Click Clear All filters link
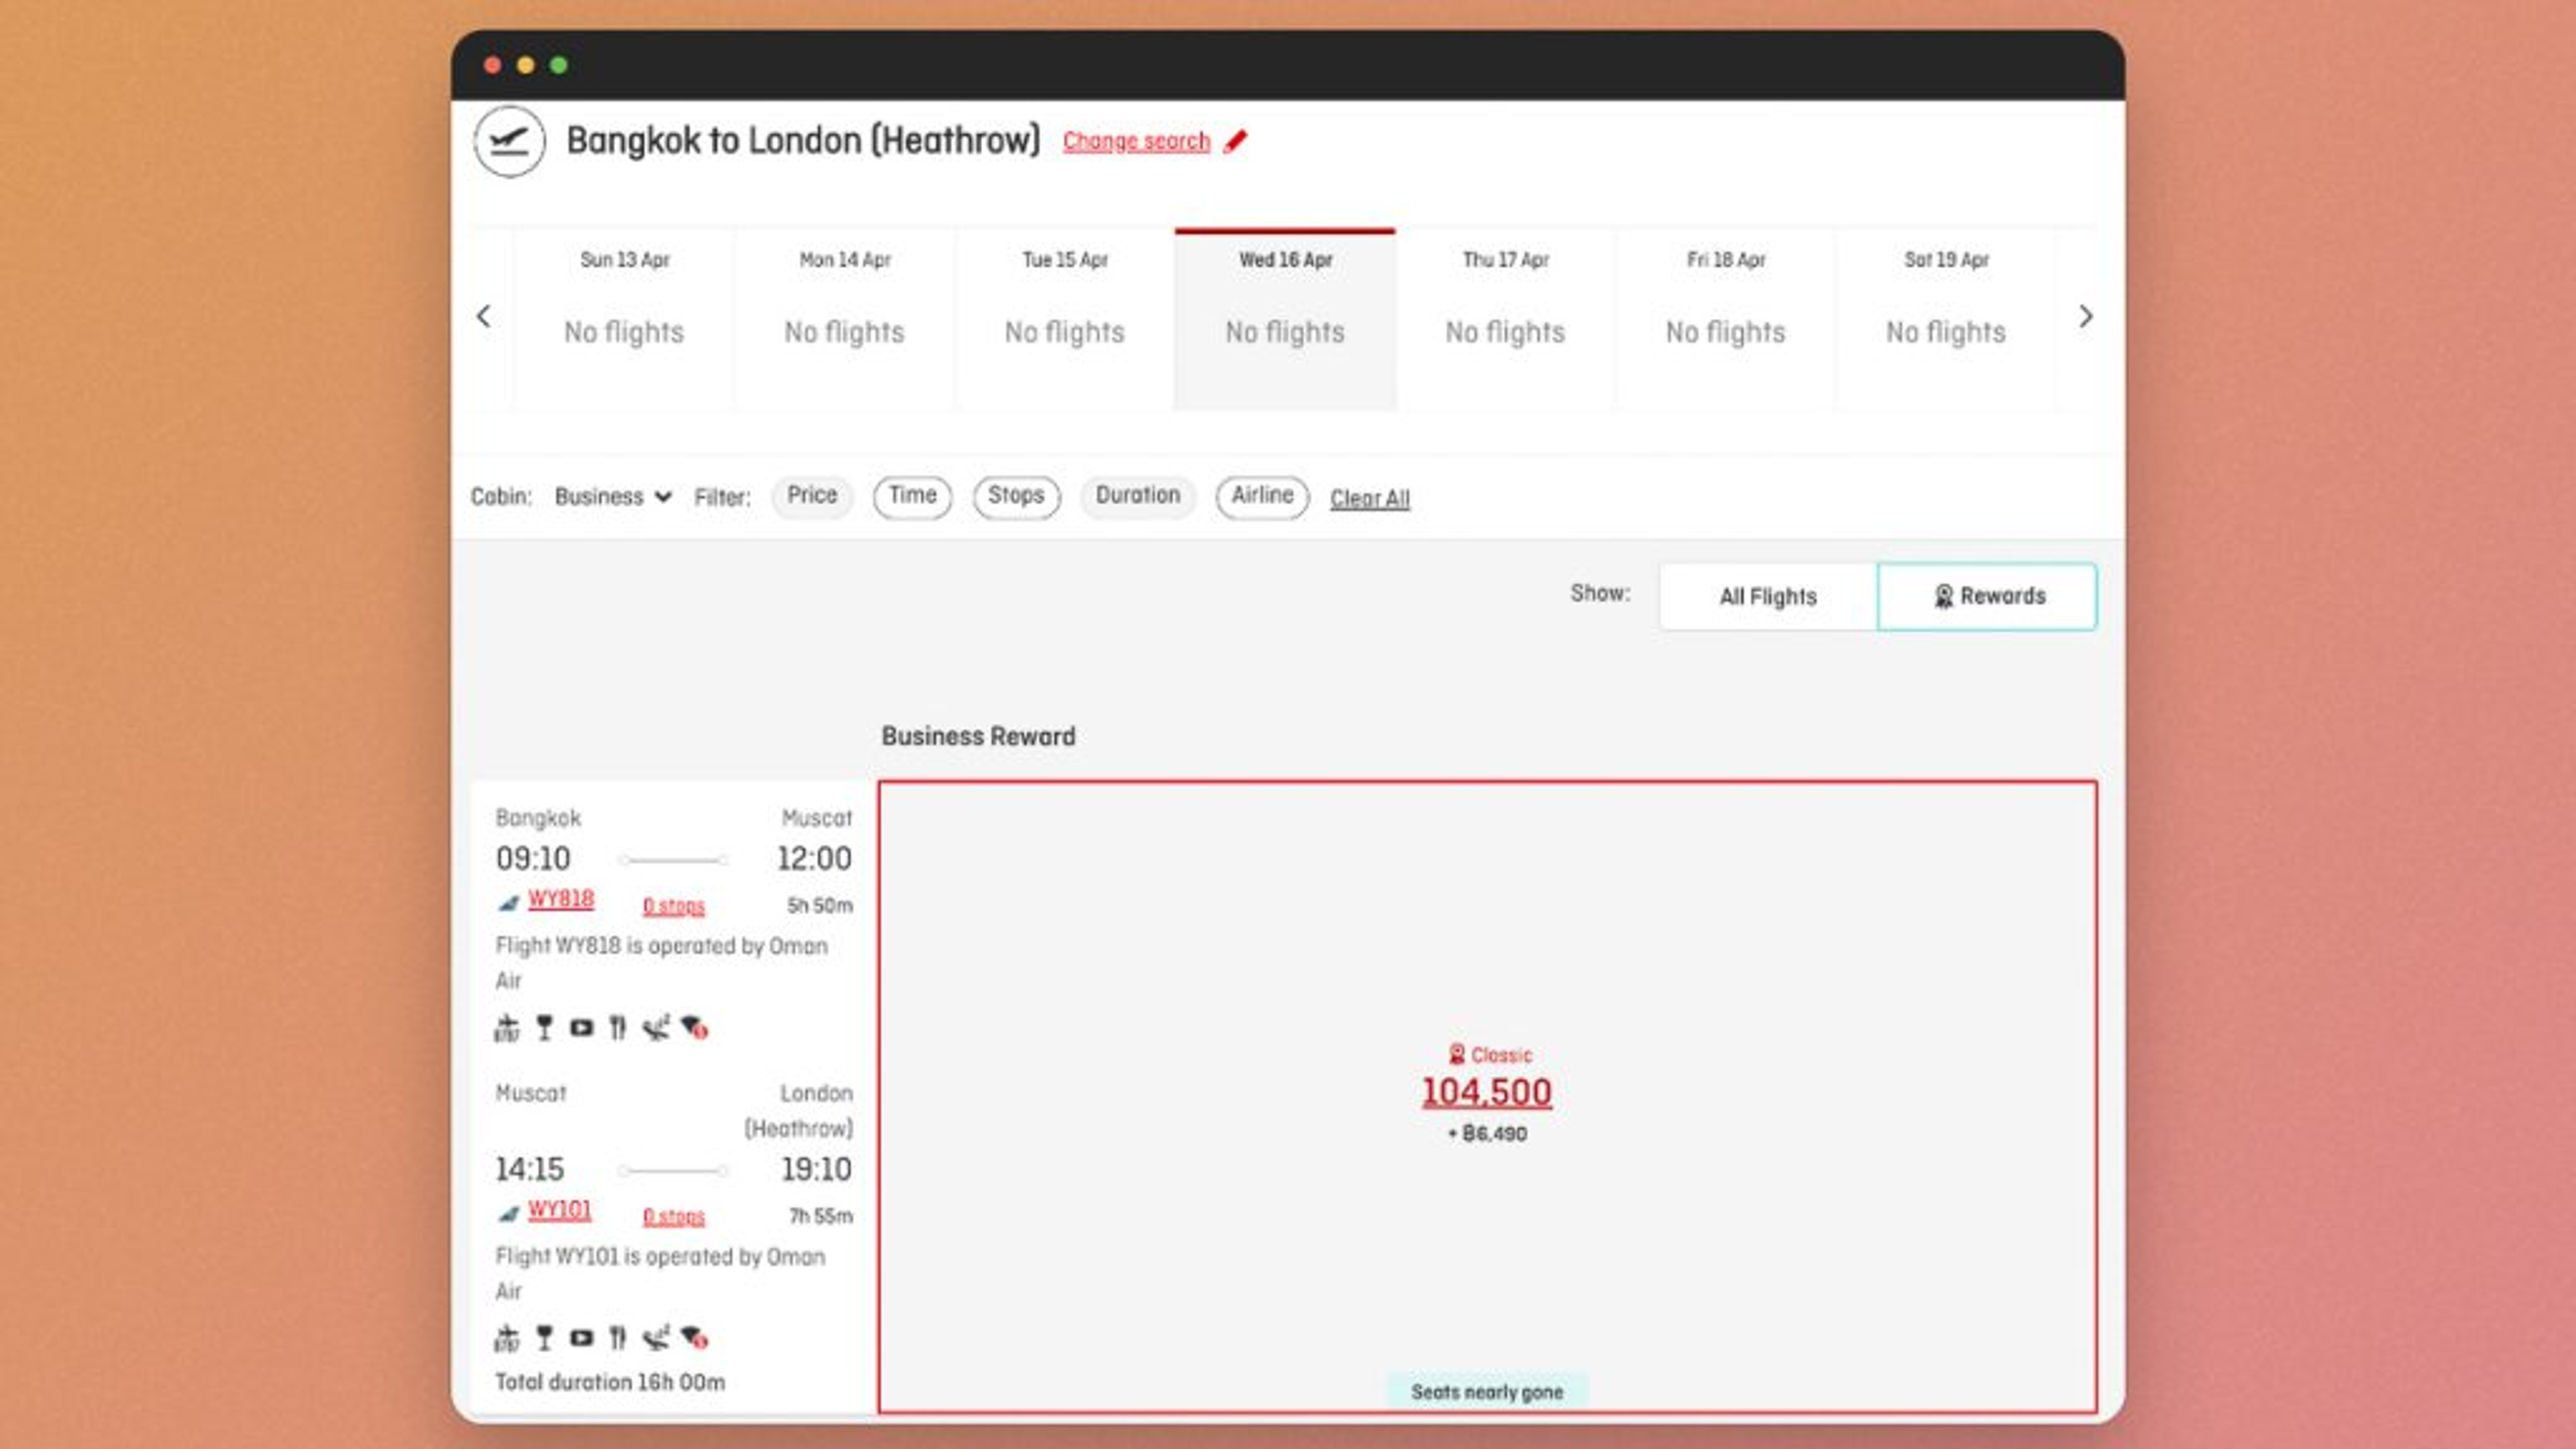Screen dimensions: 2576x1449 point(1369,498)
